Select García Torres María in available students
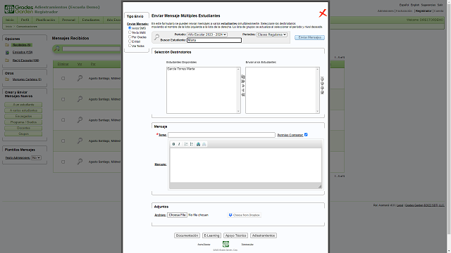The image size is (451, 253). 181,69
